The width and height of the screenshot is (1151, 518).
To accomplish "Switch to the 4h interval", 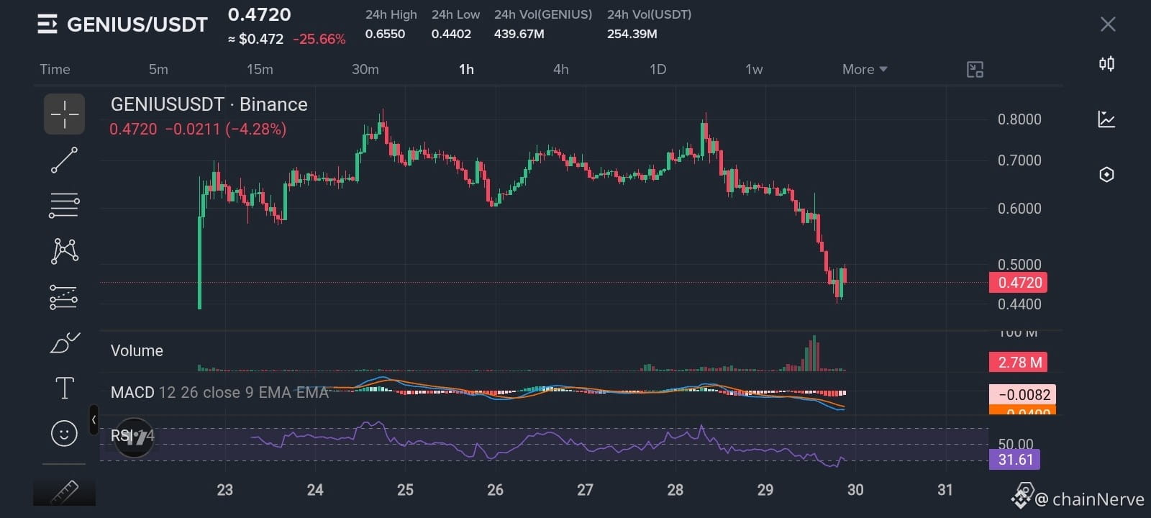I will [561, 69].
